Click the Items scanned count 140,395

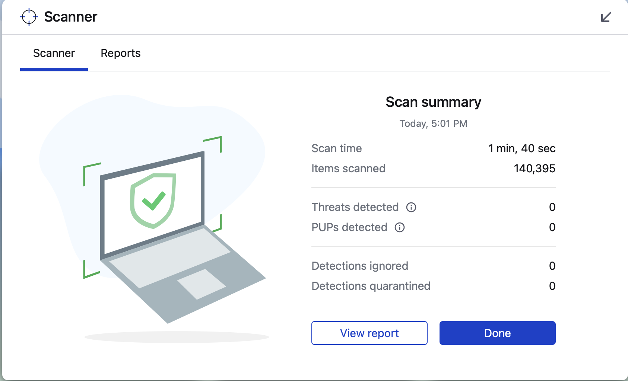(x=535, y=169)
